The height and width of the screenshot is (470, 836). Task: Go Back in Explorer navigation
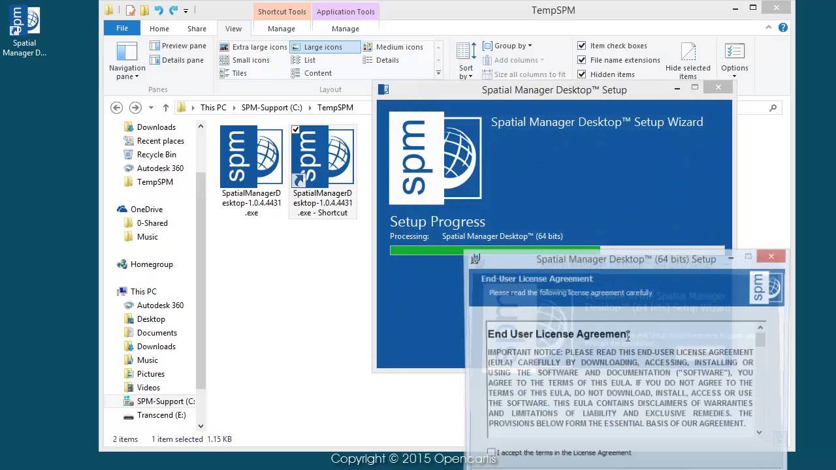[x=116, y=108]
